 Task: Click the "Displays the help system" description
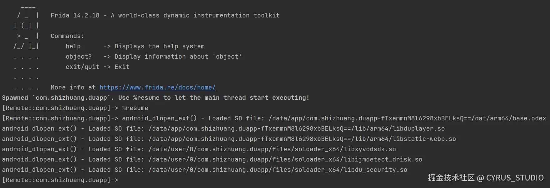(x=159, y=46)
